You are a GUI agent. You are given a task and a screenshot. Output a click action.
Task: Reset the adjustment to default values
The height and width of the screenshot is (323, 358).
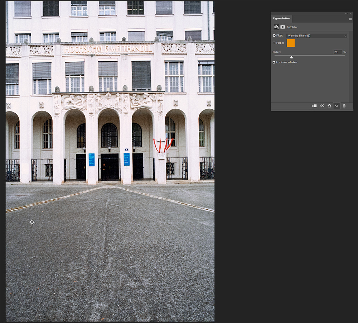329,106
